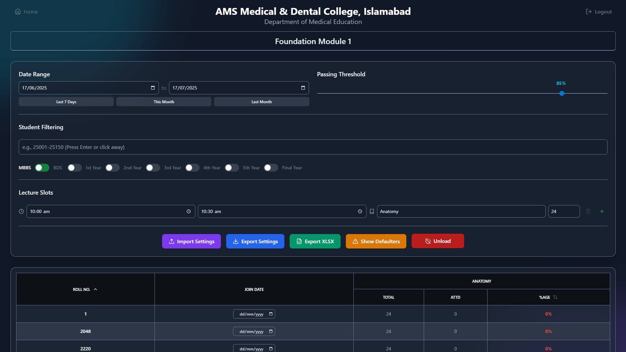Open calendar picker for end date 17/07/2025
This screenshot has height=352, width=626.
303,88
